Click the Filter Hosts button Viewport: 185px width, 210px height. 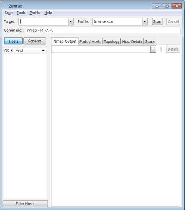coord(25,204)
